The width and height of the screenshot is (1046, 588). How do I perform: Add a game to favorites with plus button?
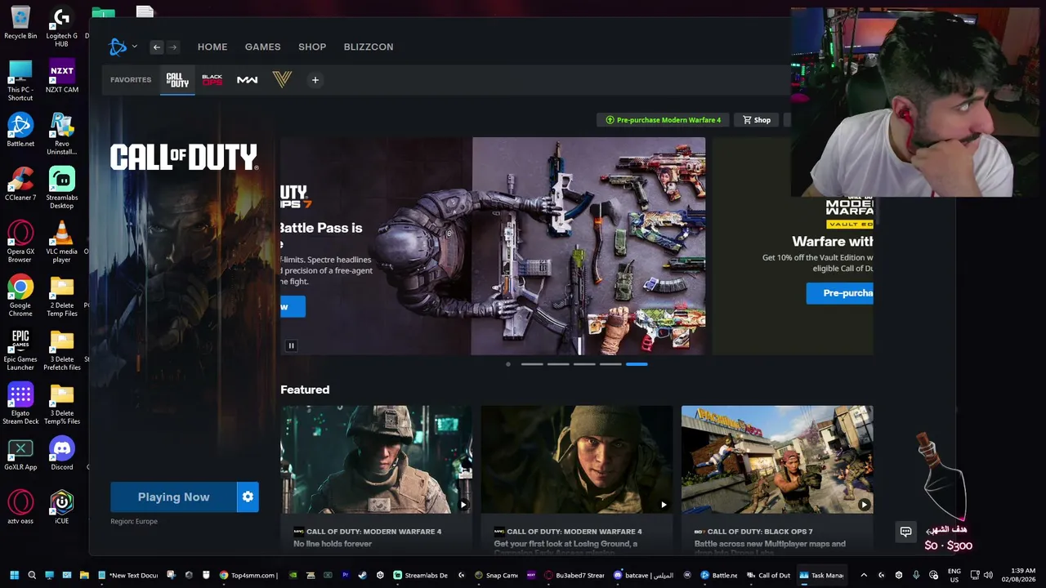315,80
